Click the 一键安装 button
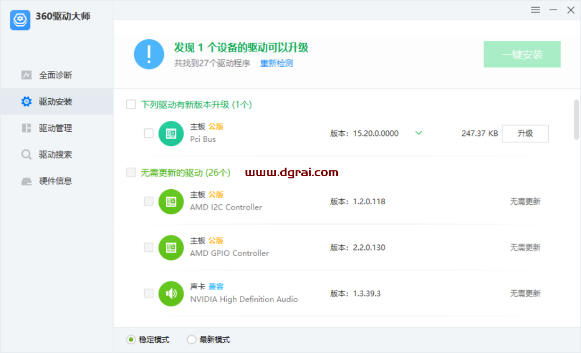Screen dimensions: 581x353 522,54
